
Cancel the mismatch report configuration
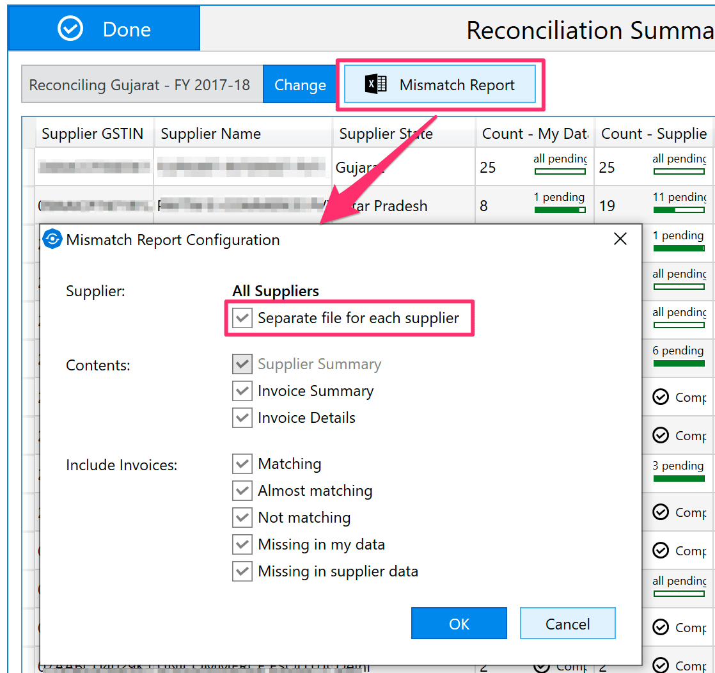click(567, 624)
